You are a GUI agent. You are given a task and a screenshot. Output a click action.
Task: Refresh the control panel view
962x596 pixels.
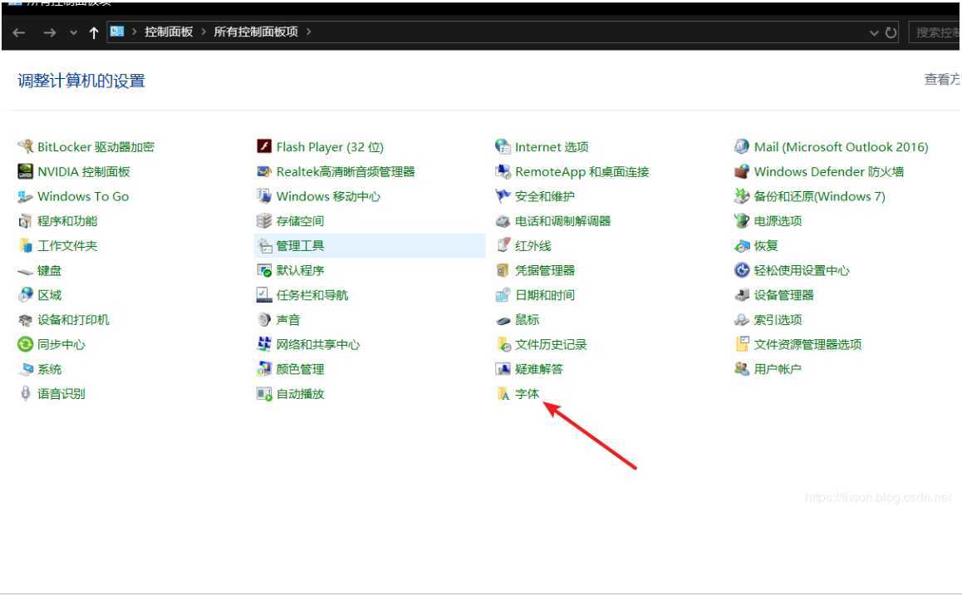click(891, 32)
